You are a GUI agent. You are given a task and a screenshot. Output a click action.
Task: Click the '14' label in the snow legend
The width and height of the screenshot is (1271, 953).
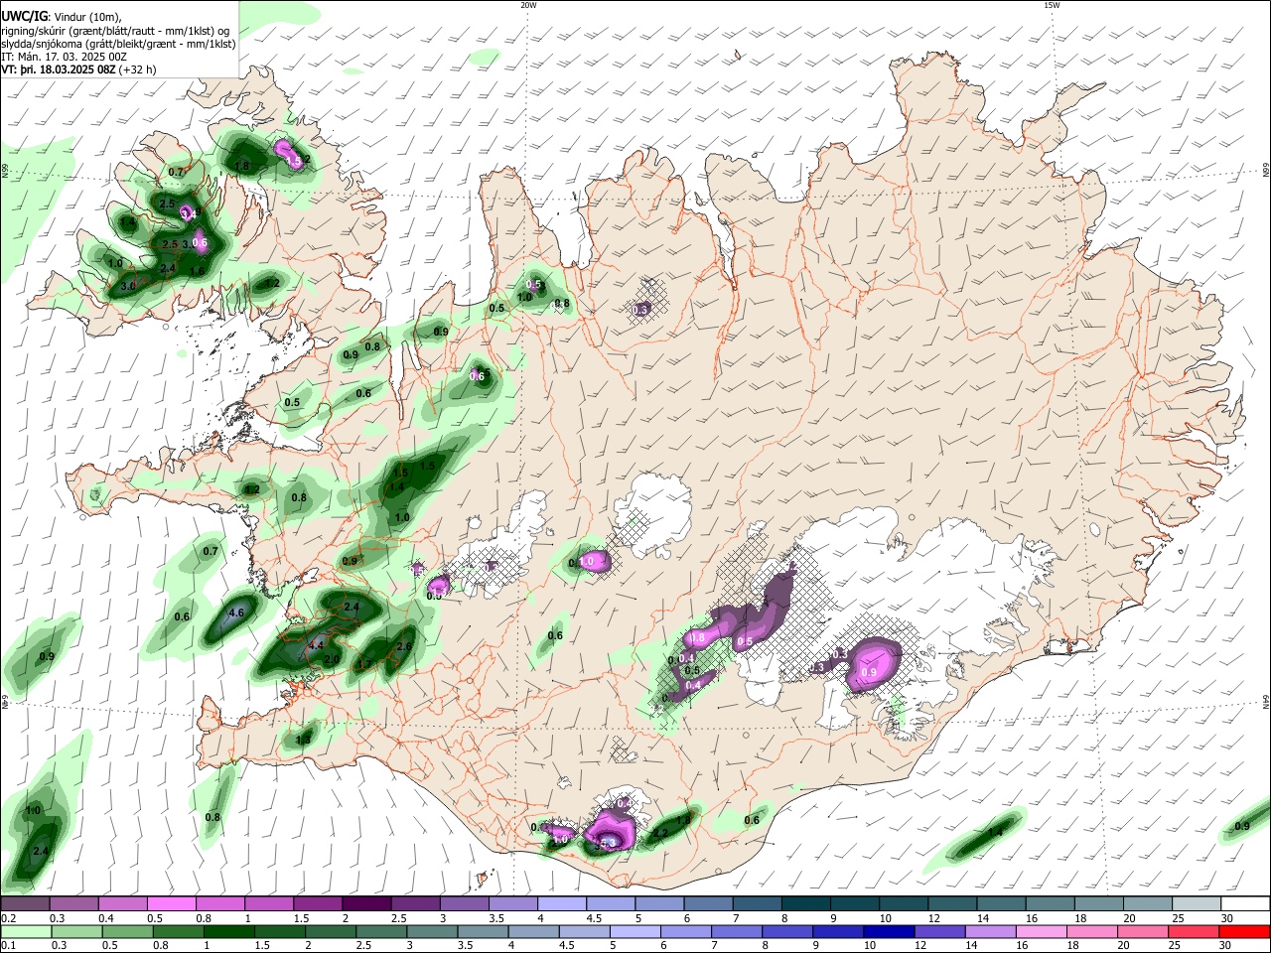[982, 918]
